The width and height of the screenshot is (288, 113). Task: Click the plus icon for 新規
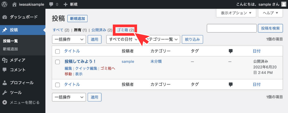65,4
